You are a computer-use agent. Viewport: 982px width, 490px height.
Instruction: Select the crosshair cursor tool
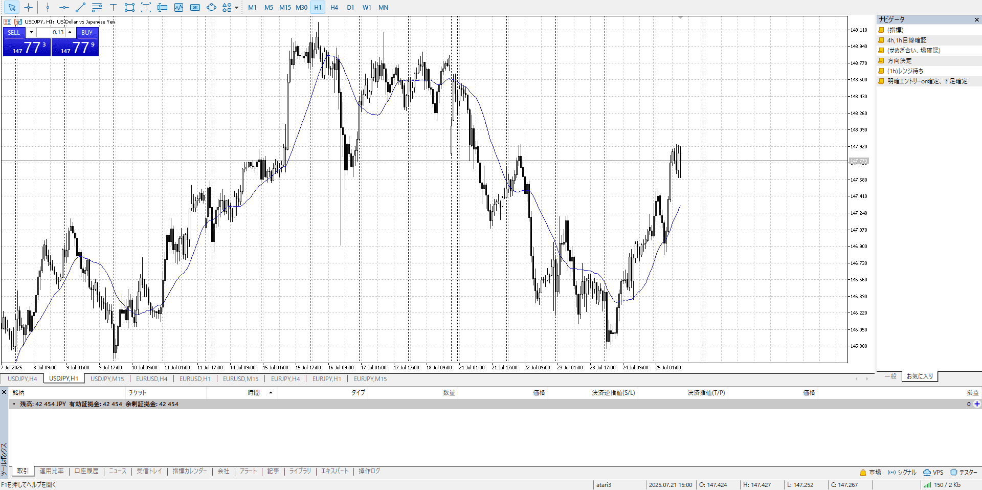(29, 8)
